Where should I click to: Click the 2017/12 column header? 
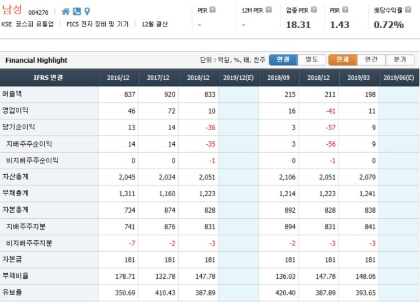pos(158,77)
